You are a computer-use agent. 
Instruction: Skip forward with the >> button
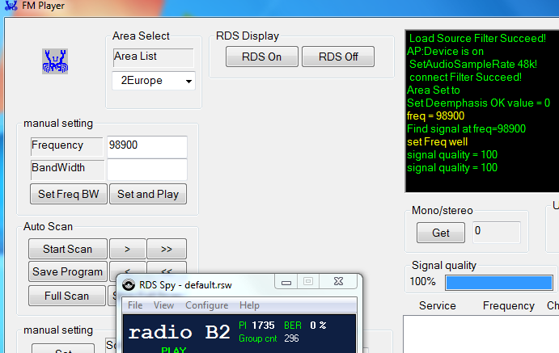(x=167, y=249)
